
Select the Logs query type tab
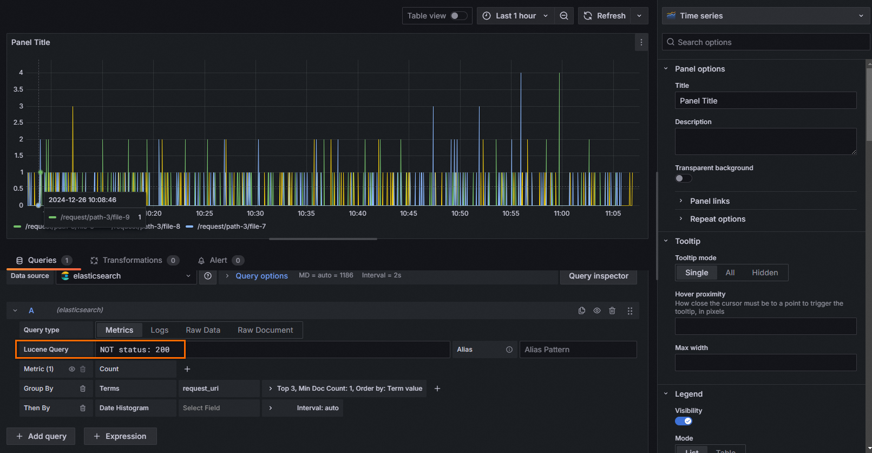tap(159, 330)
